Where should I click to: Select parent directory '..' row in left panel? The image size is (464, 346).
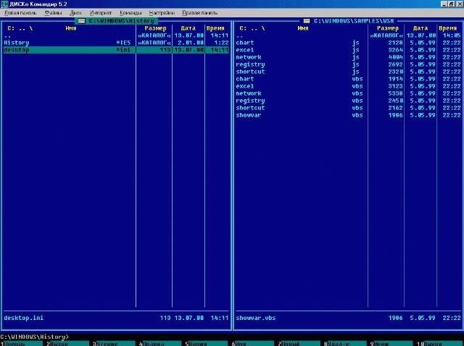[x=116, y=35]
